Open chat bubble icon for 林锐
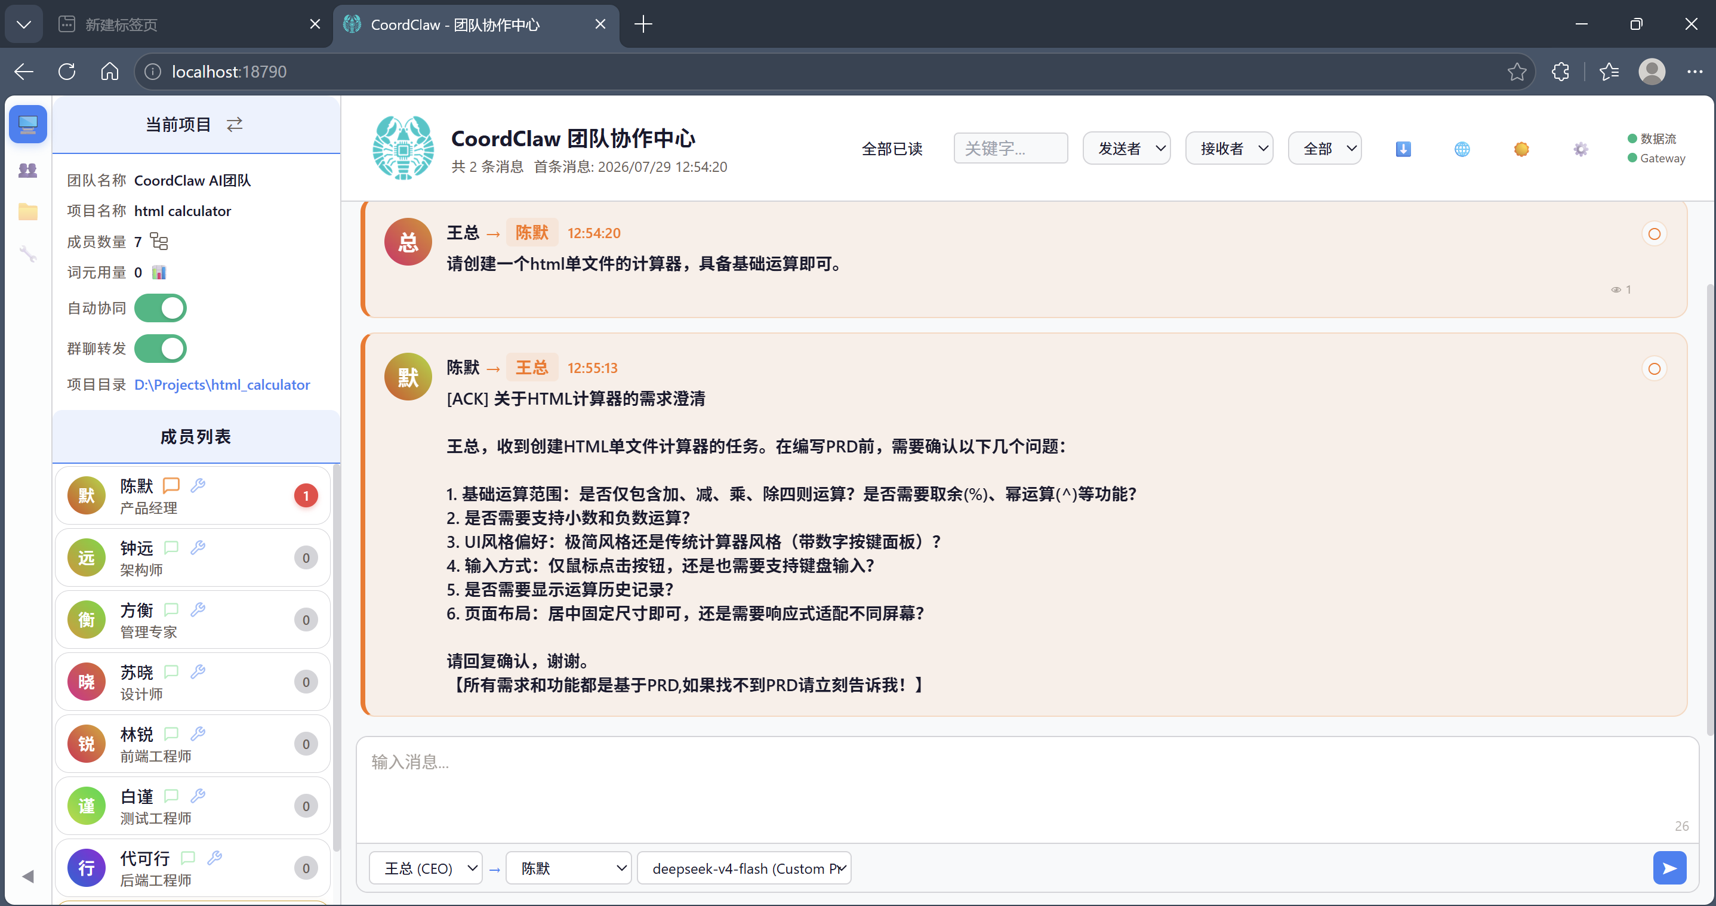1716x906 pixels. [171, 734]
